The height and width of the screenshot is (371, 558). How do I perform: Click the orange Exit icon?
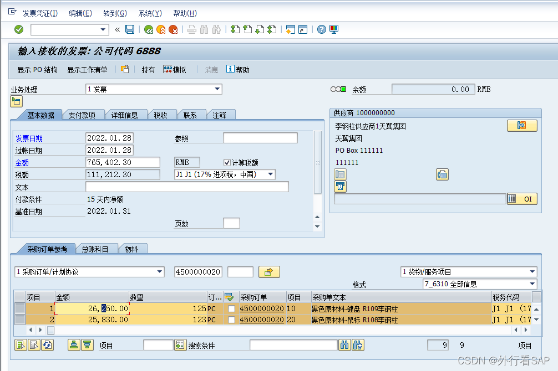[x=161, y=29]
